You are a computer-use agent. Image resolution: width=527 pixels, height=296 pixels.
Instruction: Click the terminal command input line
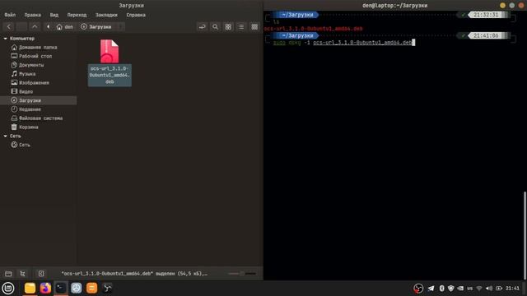pos(344,43)
